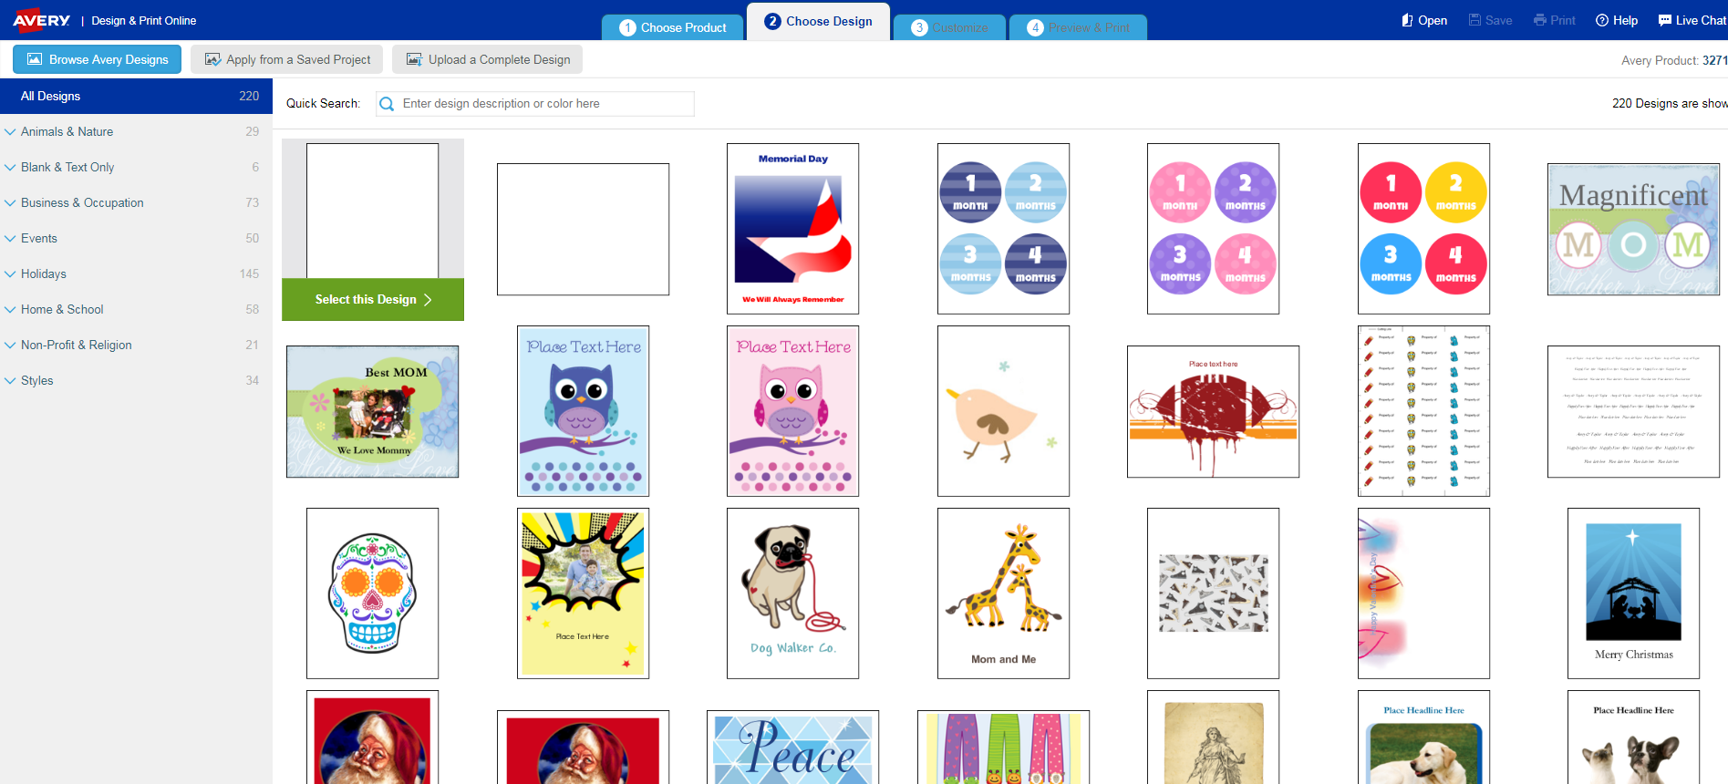
Task: Pick the sugar skull design thumbnail
Action: [x=372, y=593]
